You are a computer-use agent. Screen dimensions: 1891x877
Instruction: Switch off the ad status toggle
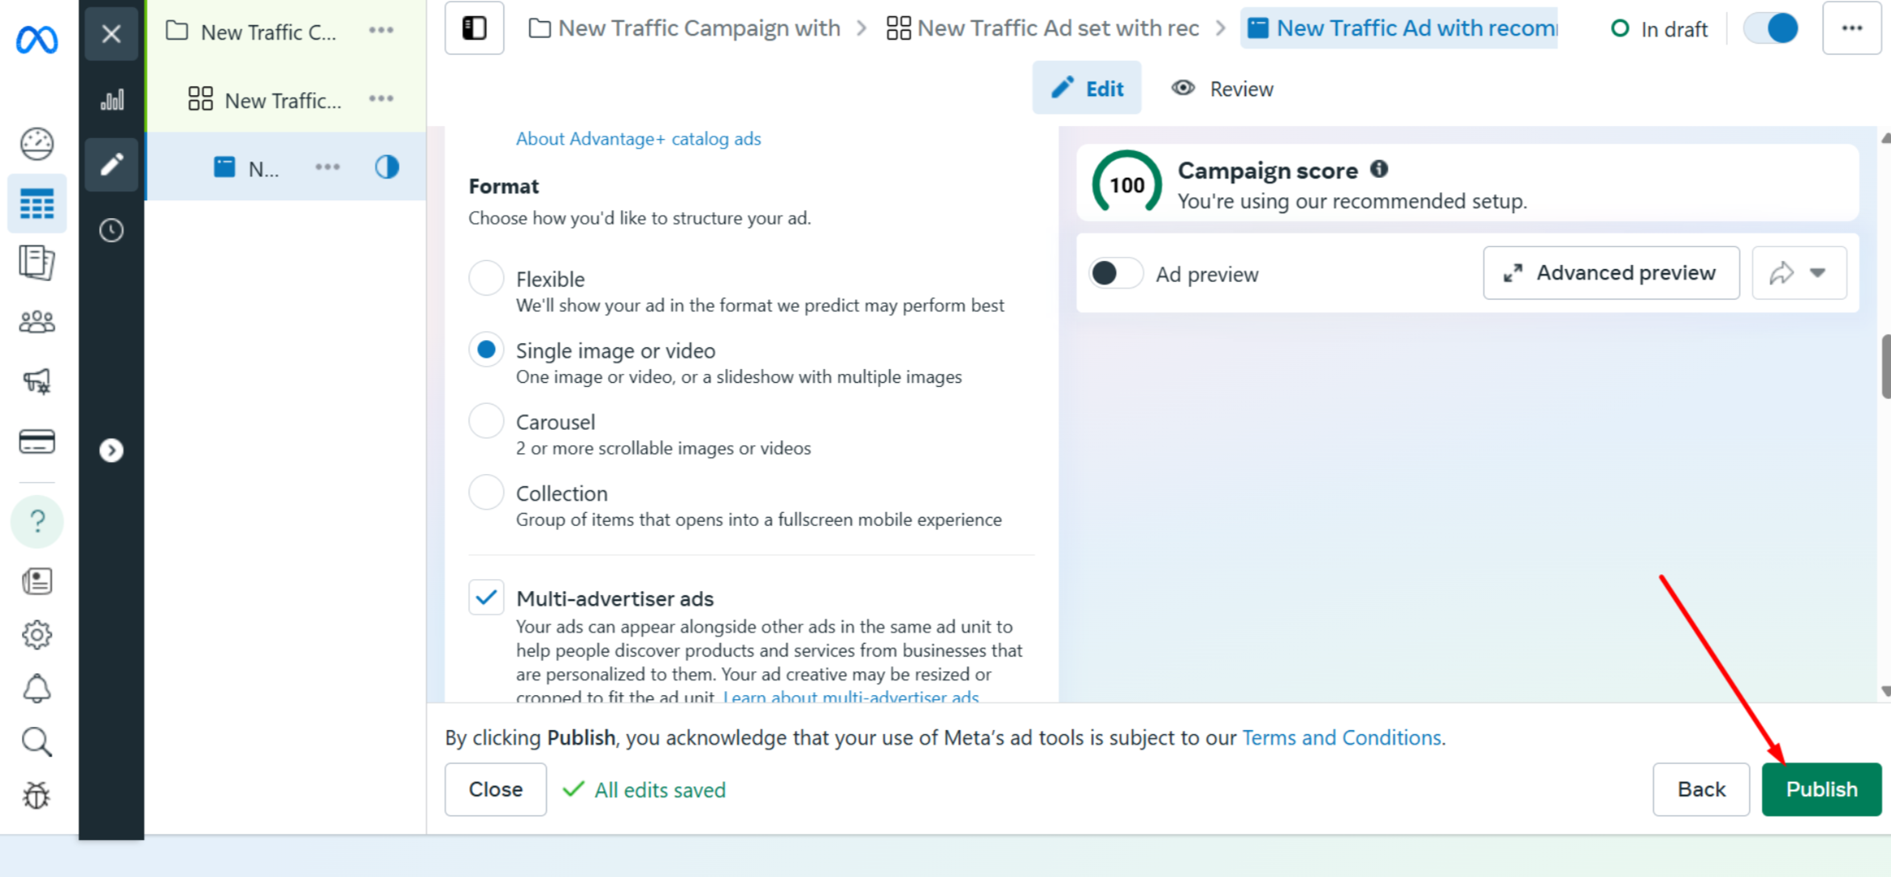tap(1771, 28)
